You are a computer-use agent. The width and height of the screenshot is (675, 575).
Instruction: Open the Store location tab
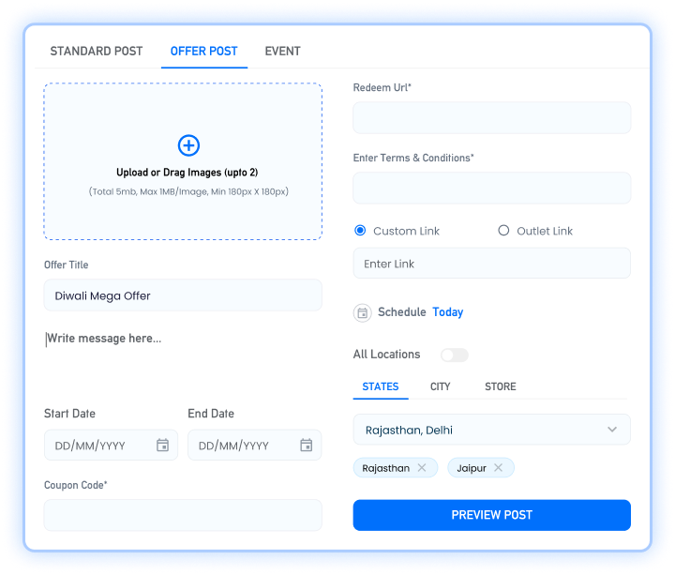pos(501,386)
